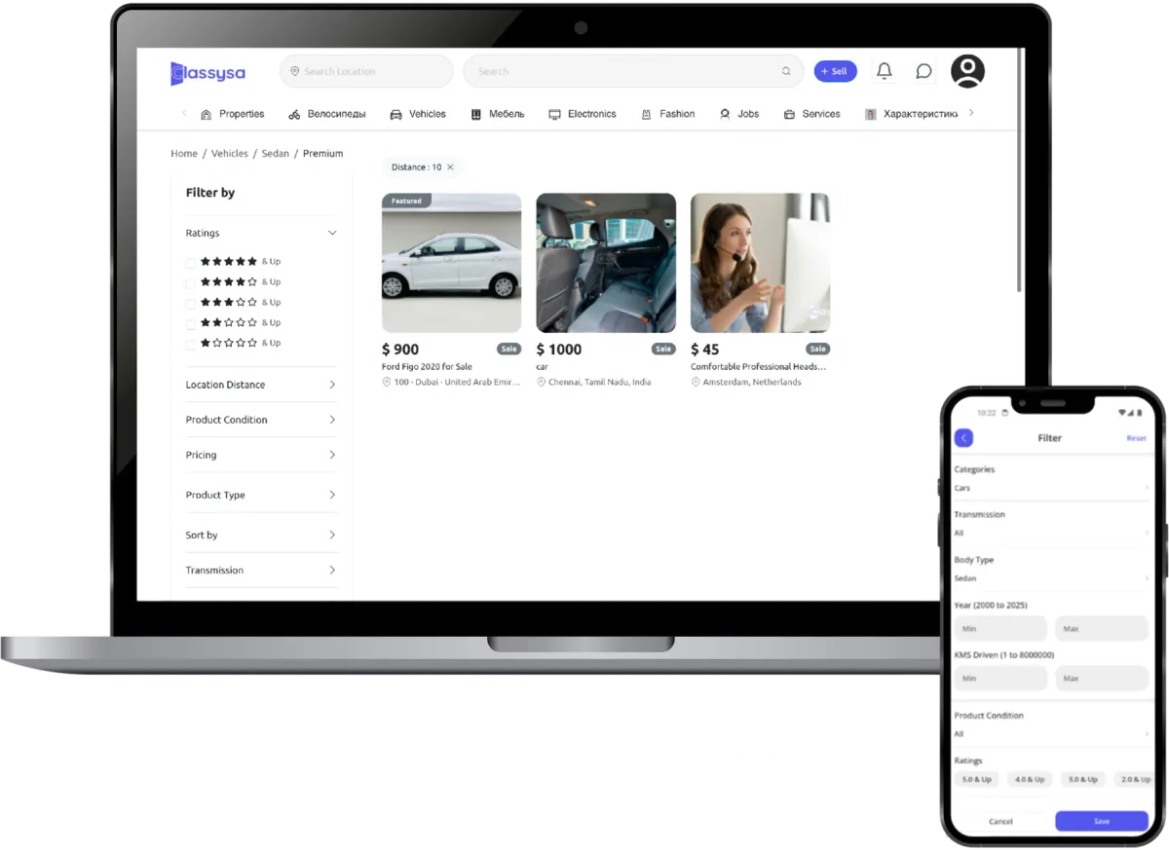1169x850 pixels.
Task: Tap the Reset link on phone
Action: pyautogui.click(x=1136, y=438)
